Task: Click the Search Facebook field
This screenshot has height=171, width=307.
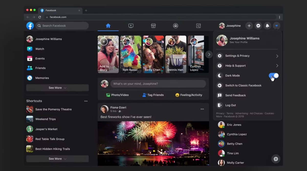Action: click(x=63, y=26)
